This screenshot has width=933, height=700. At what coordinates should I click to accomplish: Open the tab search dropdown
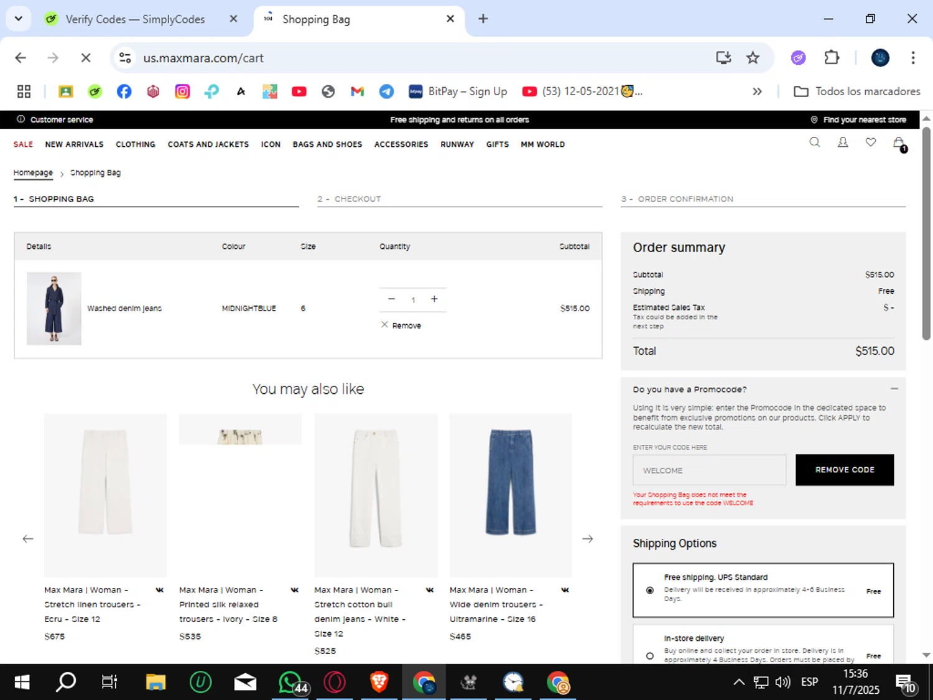pyautogui.click(x=18, y=19)
